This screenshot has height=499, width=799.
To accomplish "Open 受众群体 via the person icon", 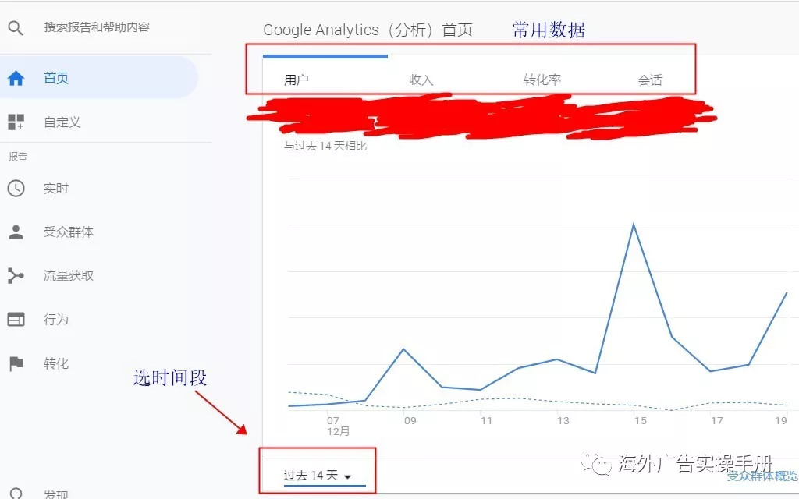I will [16, 232].
